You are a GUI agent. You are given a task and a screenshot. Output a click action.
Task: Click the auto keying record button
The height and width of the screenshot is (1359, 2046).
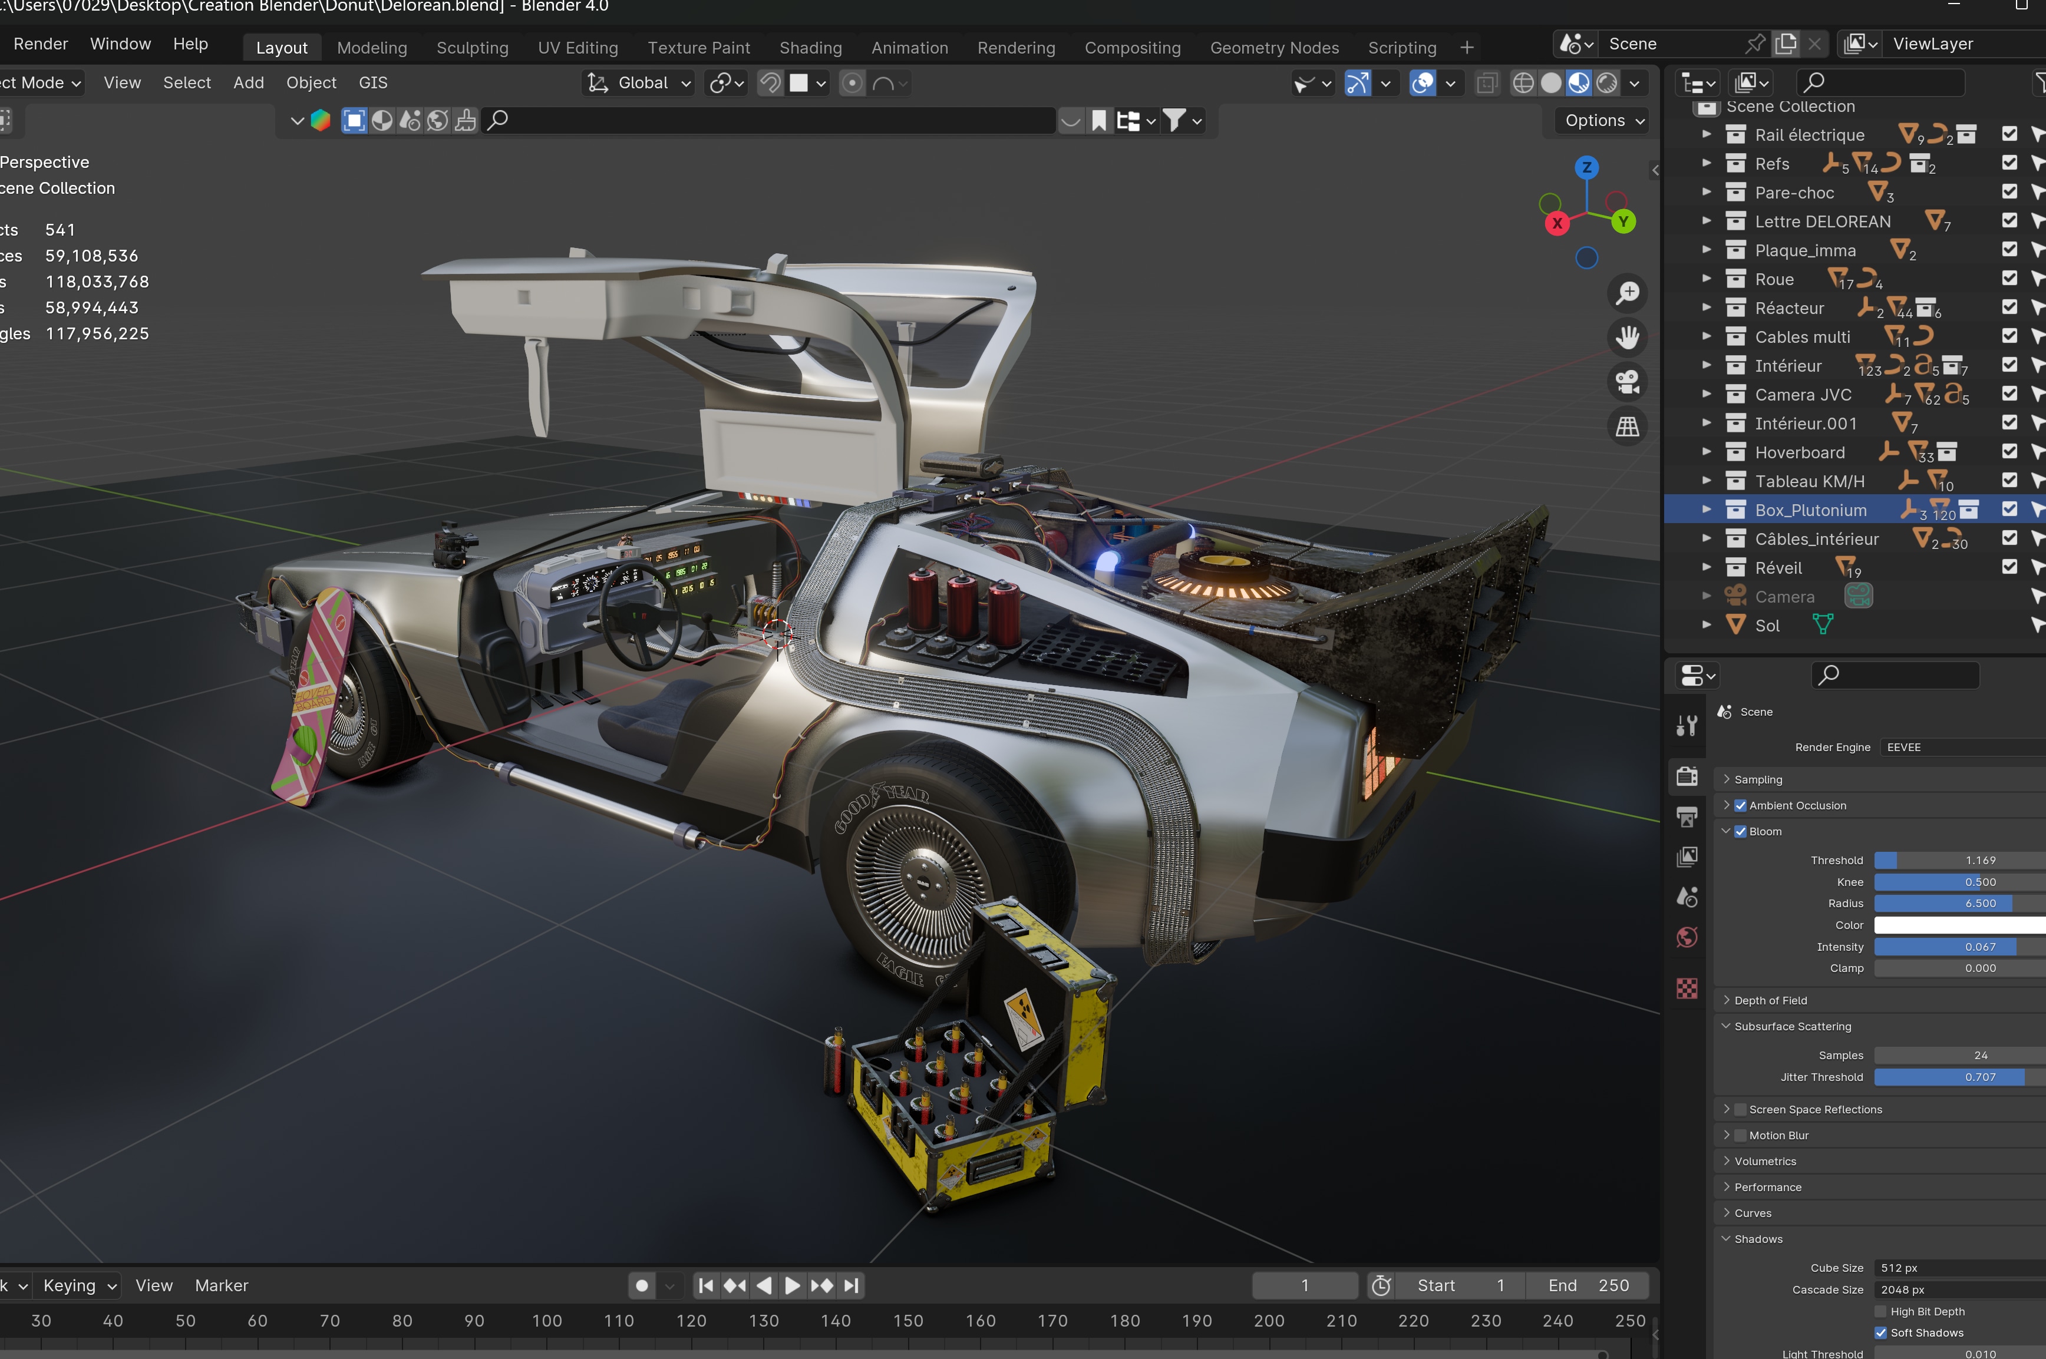coord(642,1285)
